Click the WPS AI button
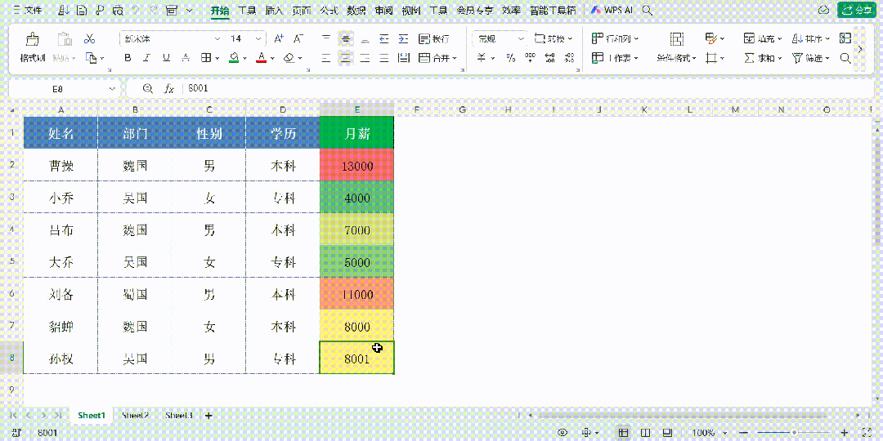 click(612, 11)
